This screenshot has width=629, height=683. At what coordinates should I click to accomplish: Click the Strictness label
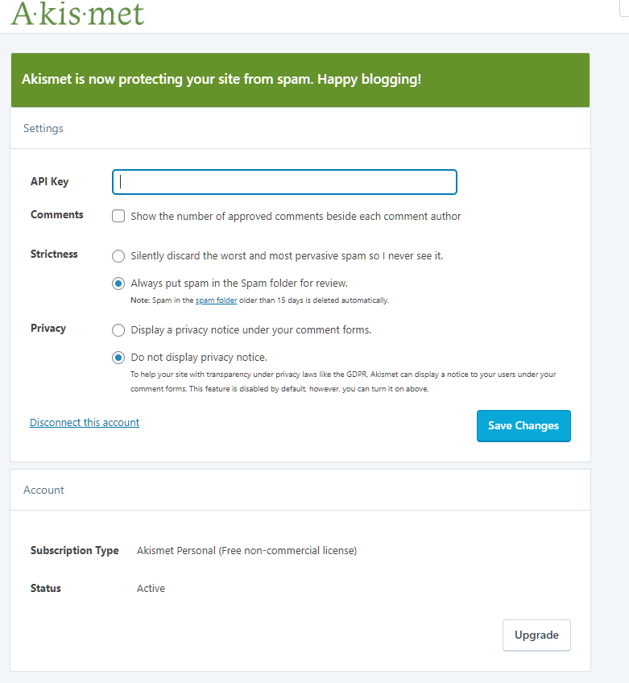[x=54, y=254]
